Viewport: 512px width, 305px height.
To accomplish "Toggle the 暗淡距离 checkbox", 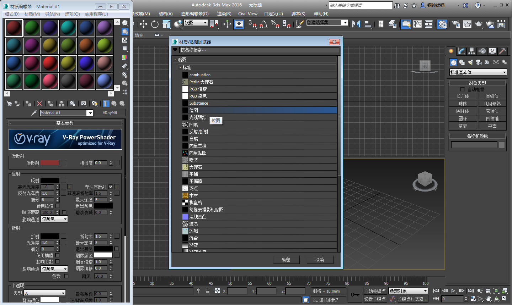I will pos(64,212).
